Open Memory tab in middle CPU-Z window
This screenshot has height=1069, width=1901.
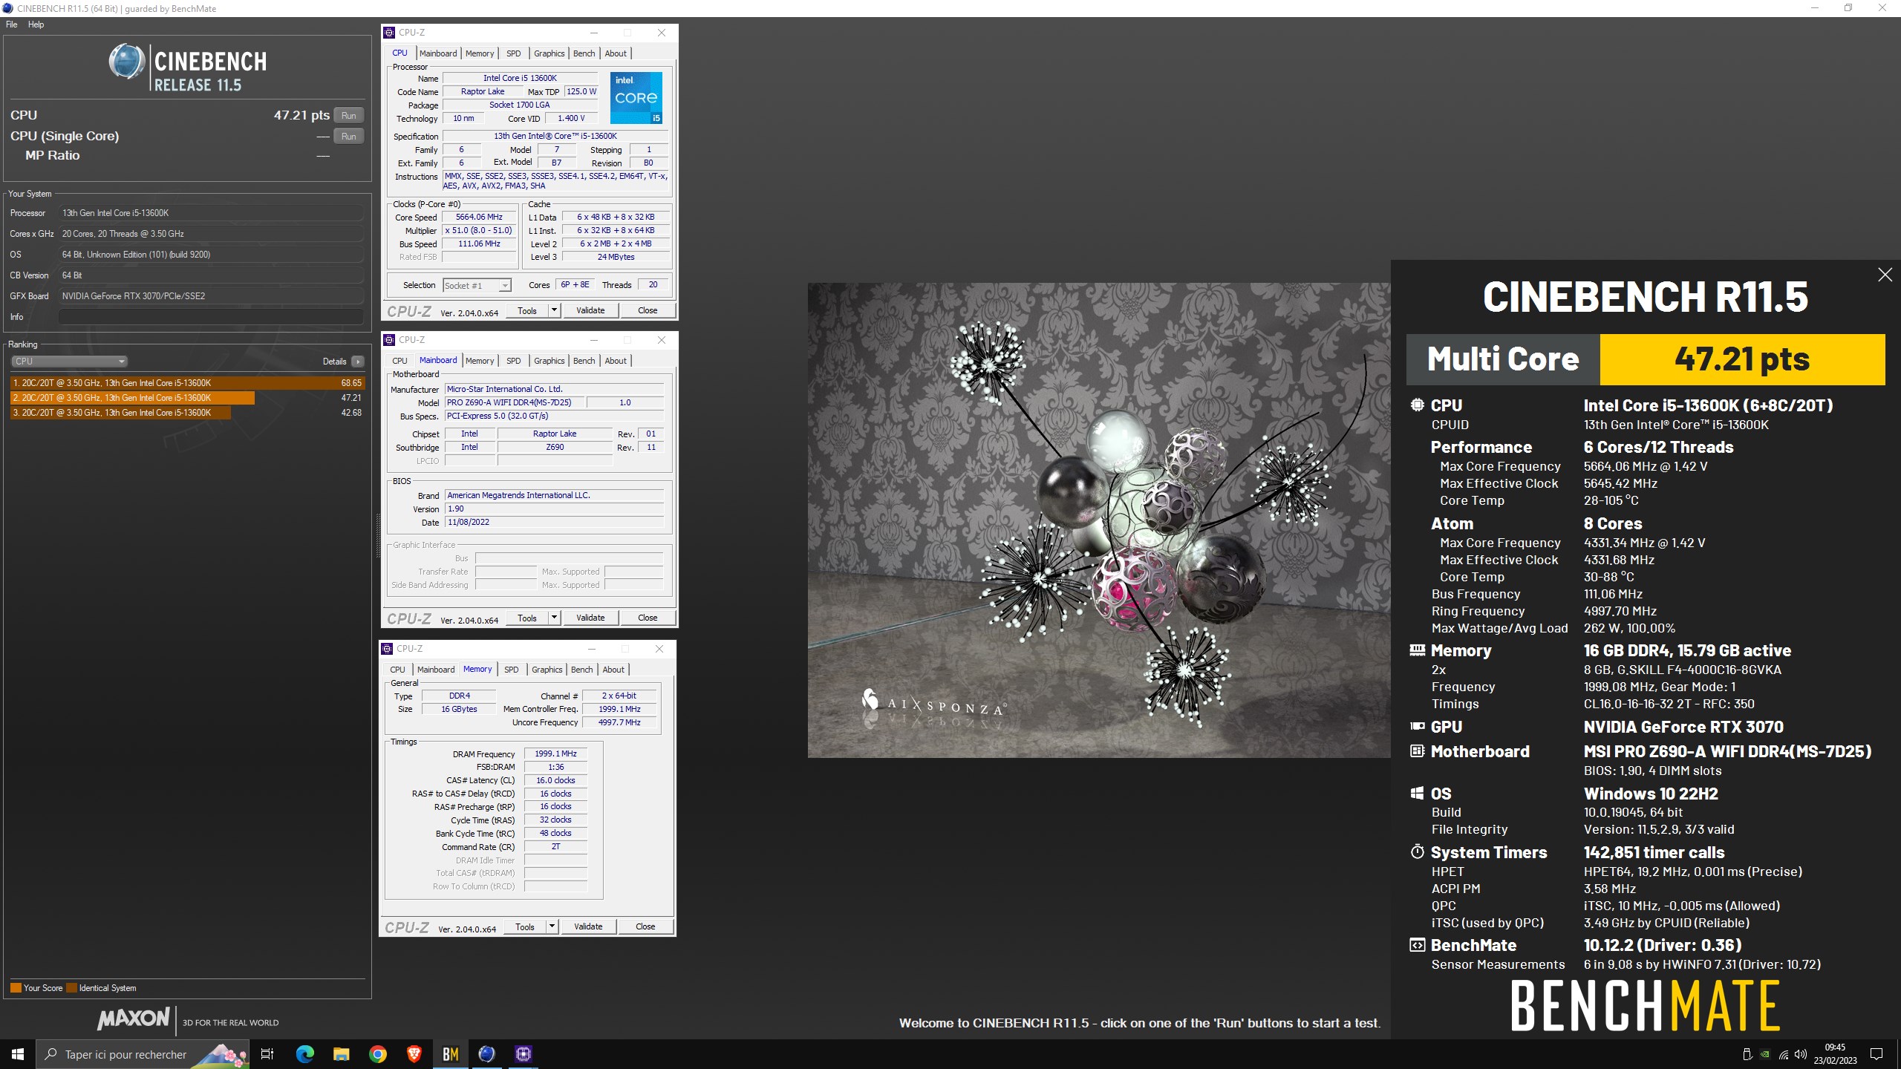[x=480, y=361]
